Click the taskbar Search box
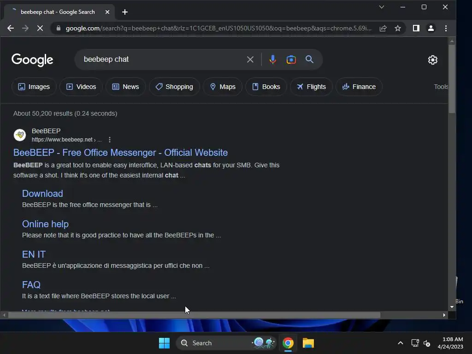 click(x=226, y=343)
